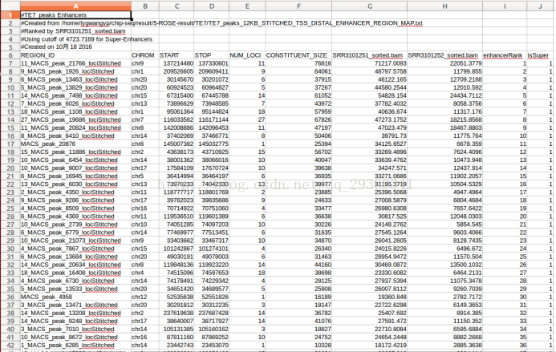
Task: Click cell 11_MACS_peak_21766_lociStitched
Action: click(75, 63)
